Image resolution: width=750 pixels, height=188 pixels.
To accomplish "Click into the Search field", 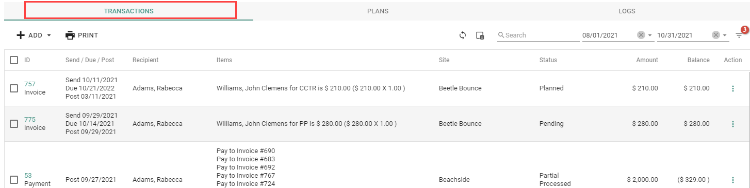I will click(x=539, y=35).
